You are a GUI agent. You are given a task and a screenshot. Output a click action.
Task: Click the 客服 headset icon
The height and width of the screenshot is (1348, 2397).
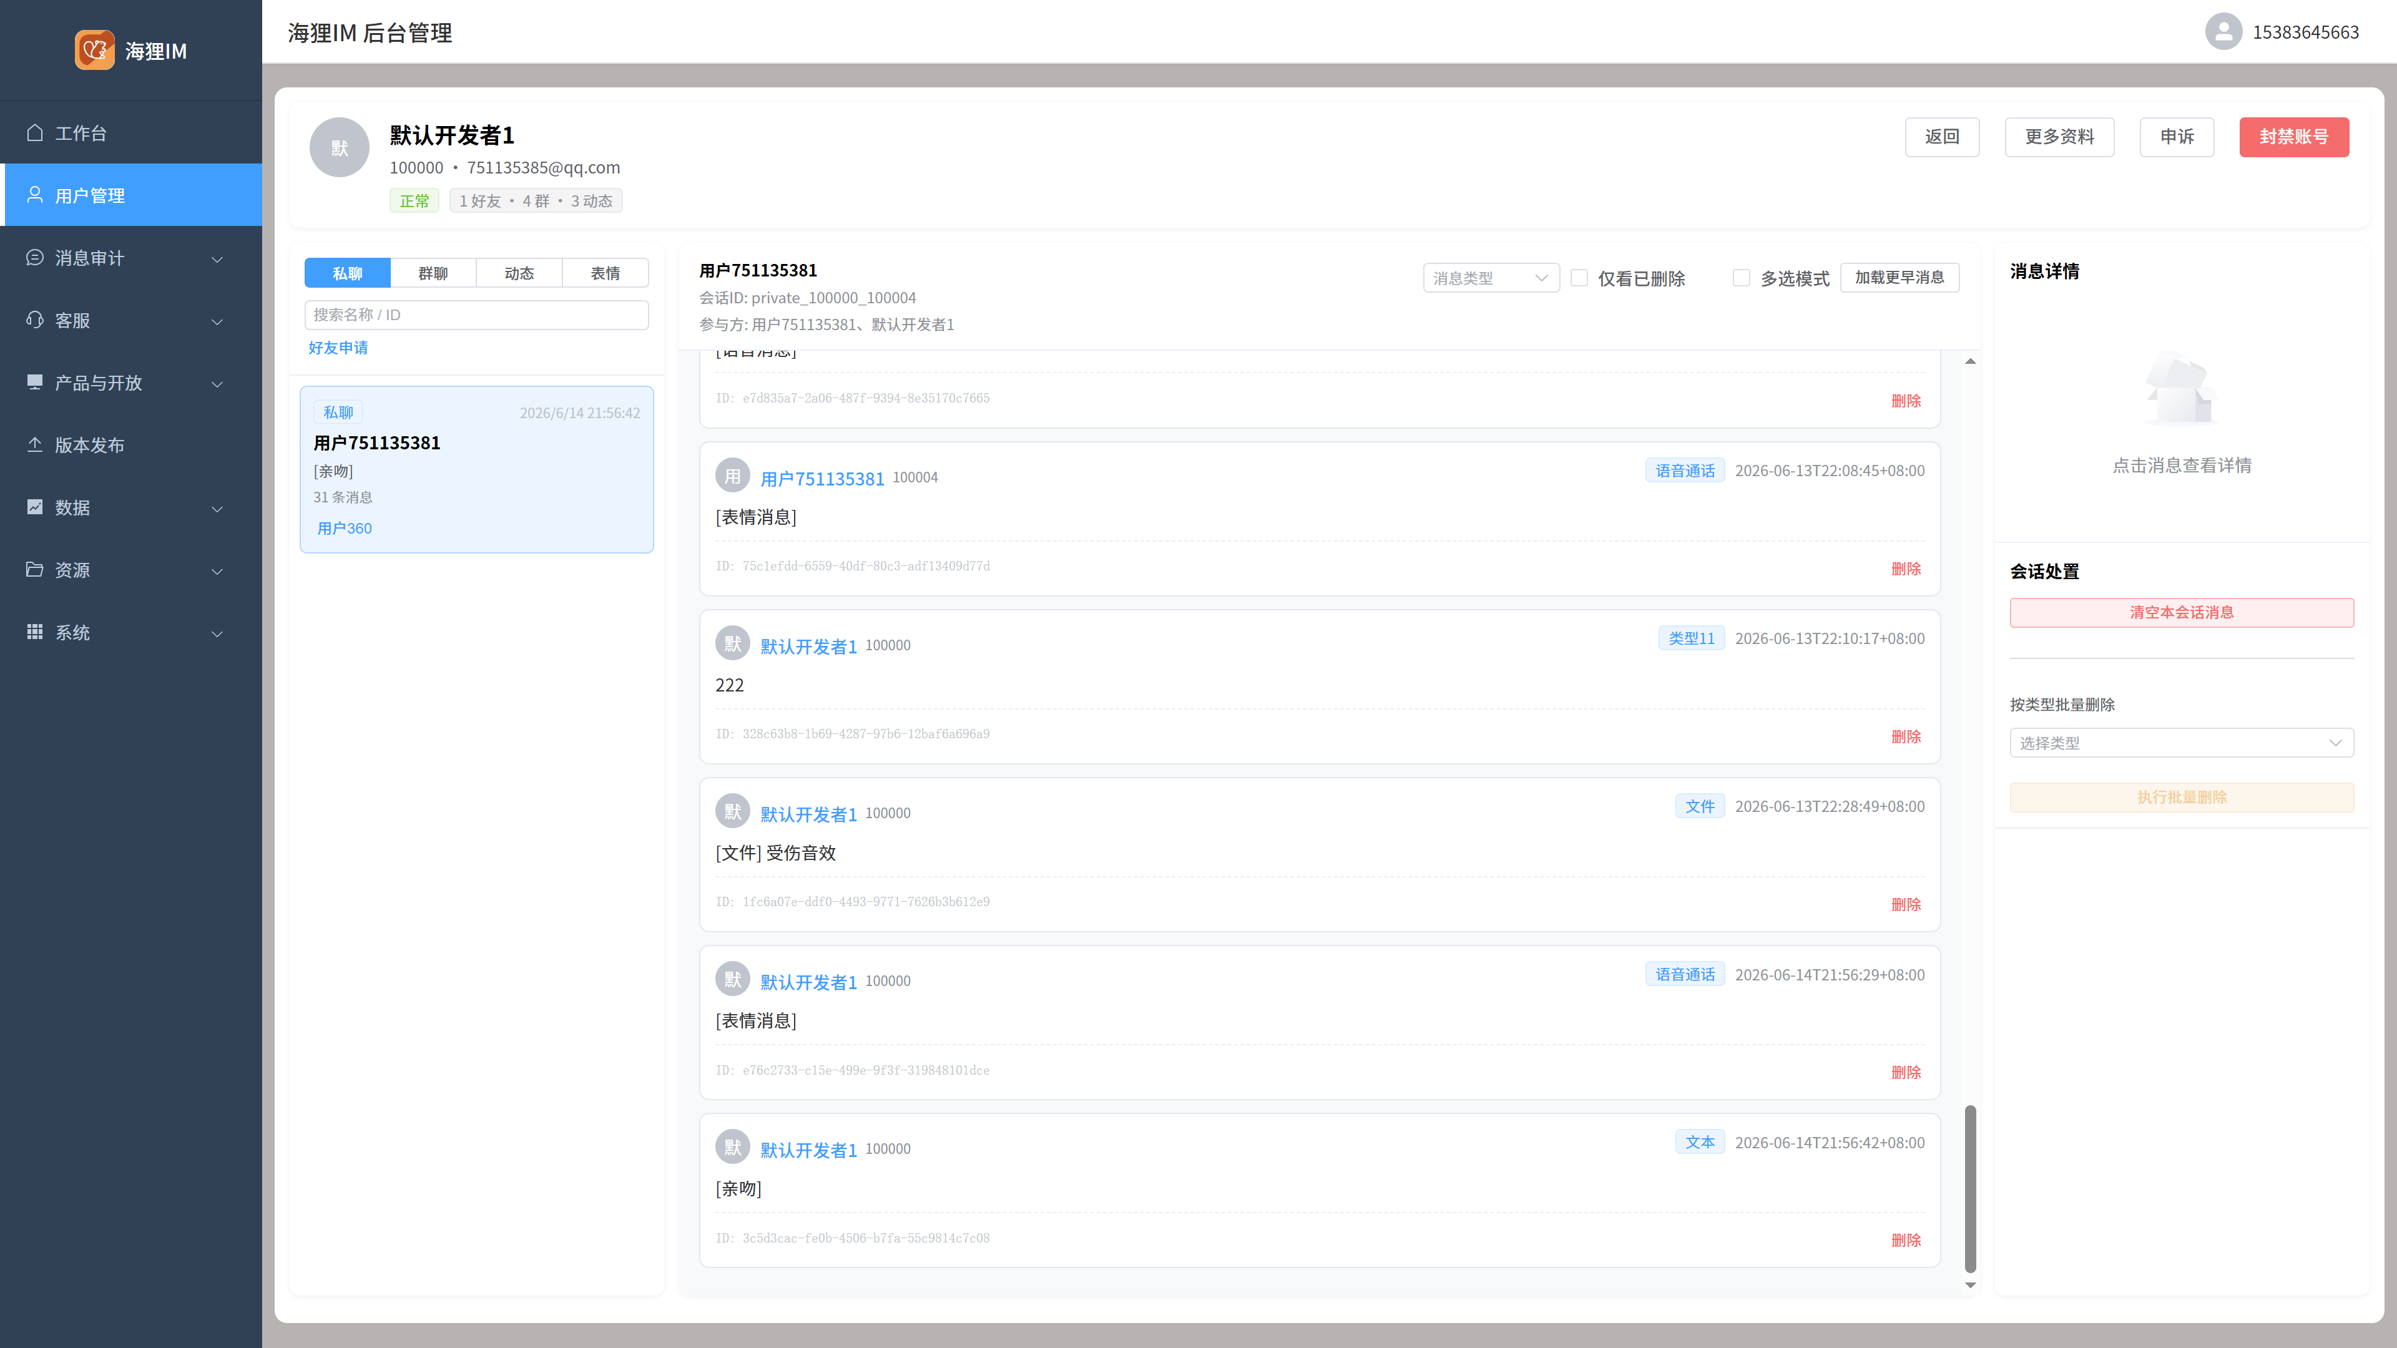click(34, 319)
